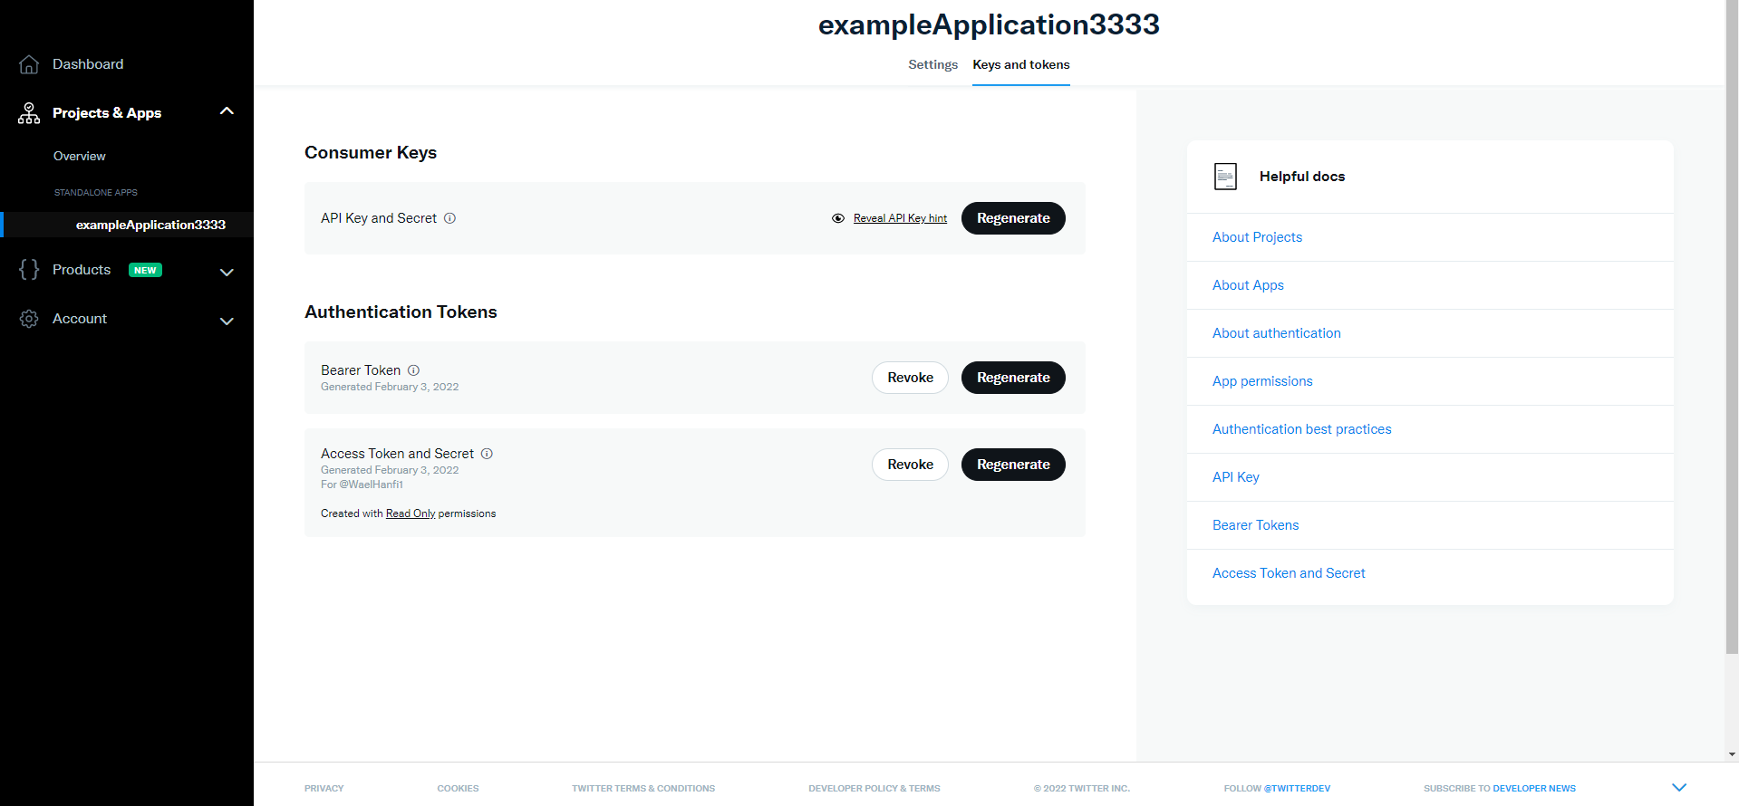This screenshot has width=1739, height=806.
Task: Click the Privacy footer link
Action: [324, 789]
